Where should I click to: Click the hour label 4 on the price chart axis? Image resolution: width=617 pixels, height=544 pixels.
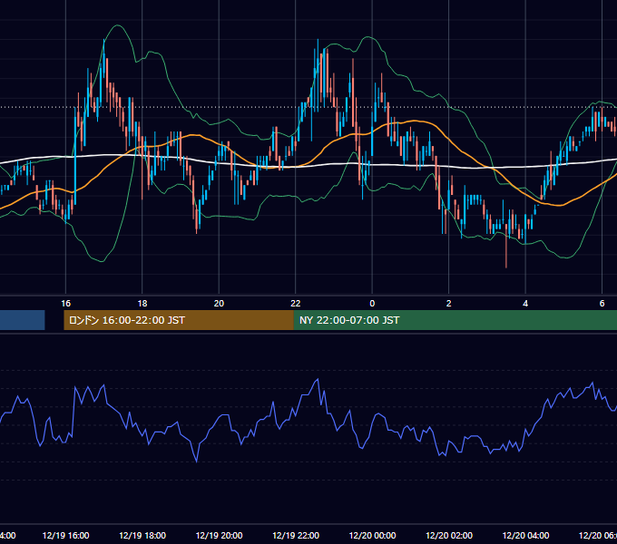point(525,303)
